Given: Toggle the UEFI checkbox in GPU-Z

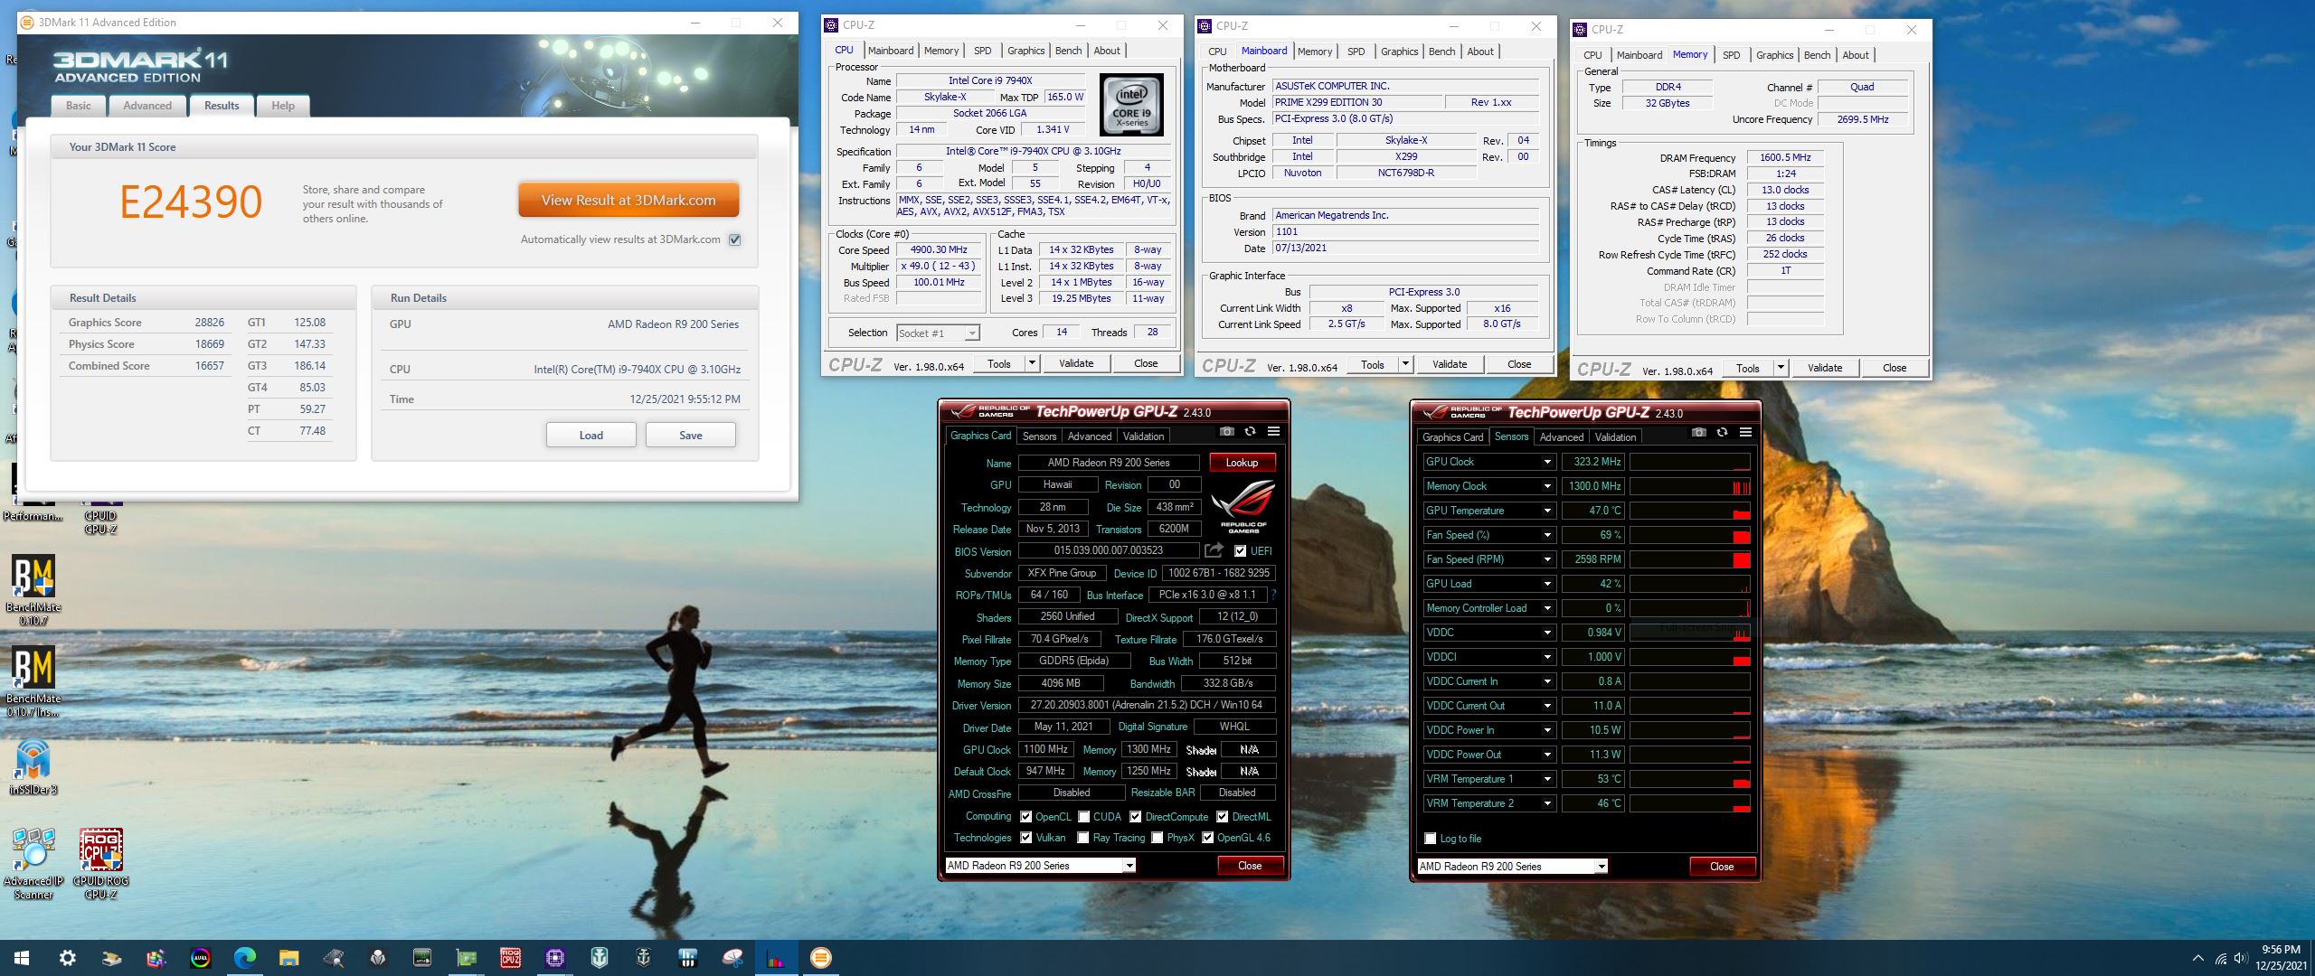Looking at the screenshot, I should click(1240, 550).
